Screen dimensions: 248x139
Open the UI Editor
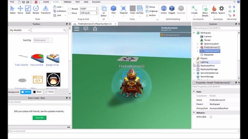click(x=103, y=11)
